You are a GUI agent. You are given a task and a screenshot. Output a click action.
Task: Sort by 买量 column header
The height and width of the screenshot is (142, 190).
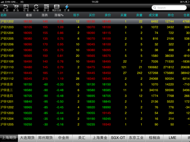[123, 15]
